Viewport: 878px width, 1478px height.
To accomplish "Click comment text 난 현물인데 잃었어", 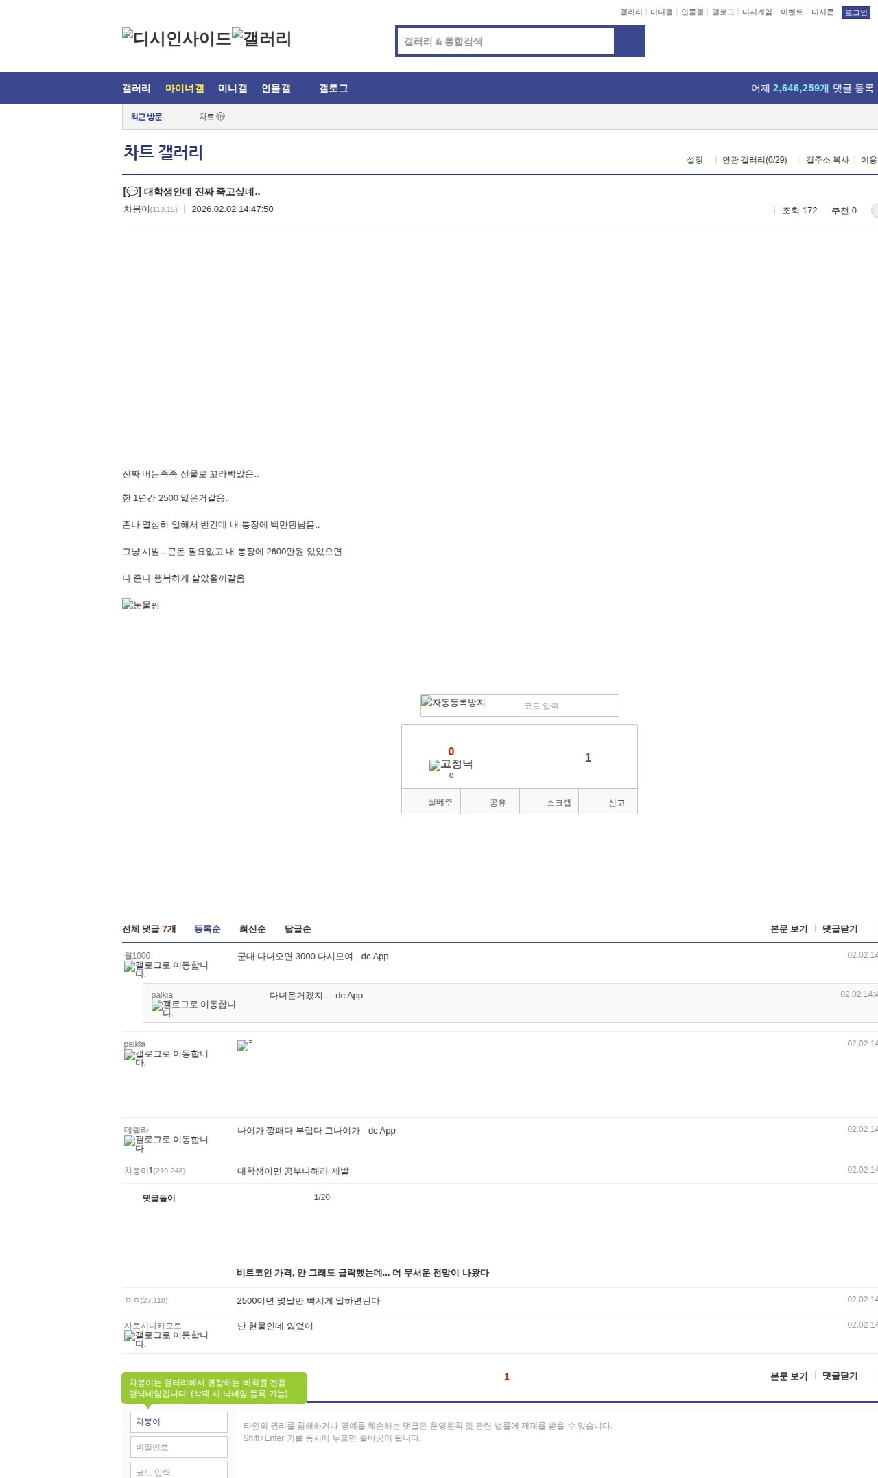I will coord(275,1326).
